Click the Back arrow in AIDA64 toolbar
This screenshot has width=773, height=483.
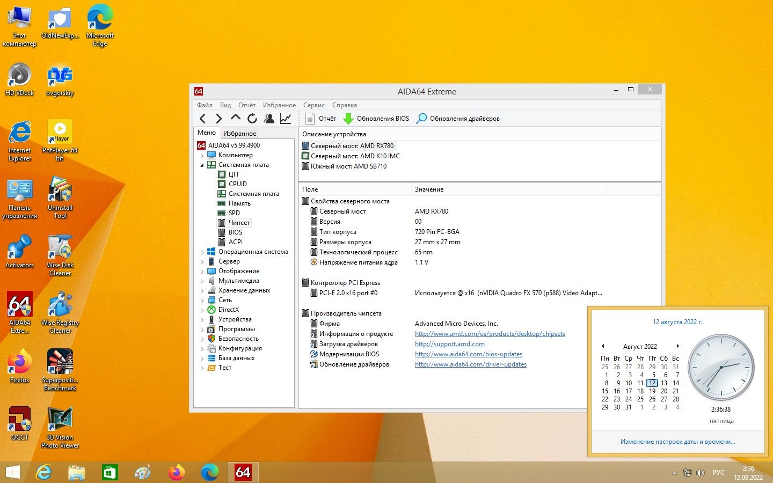tap(202, 119)
